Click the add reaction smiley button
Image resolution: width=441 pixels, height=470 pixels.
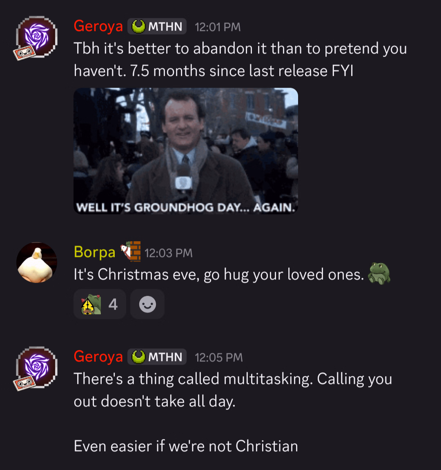[x=147, y=304]
